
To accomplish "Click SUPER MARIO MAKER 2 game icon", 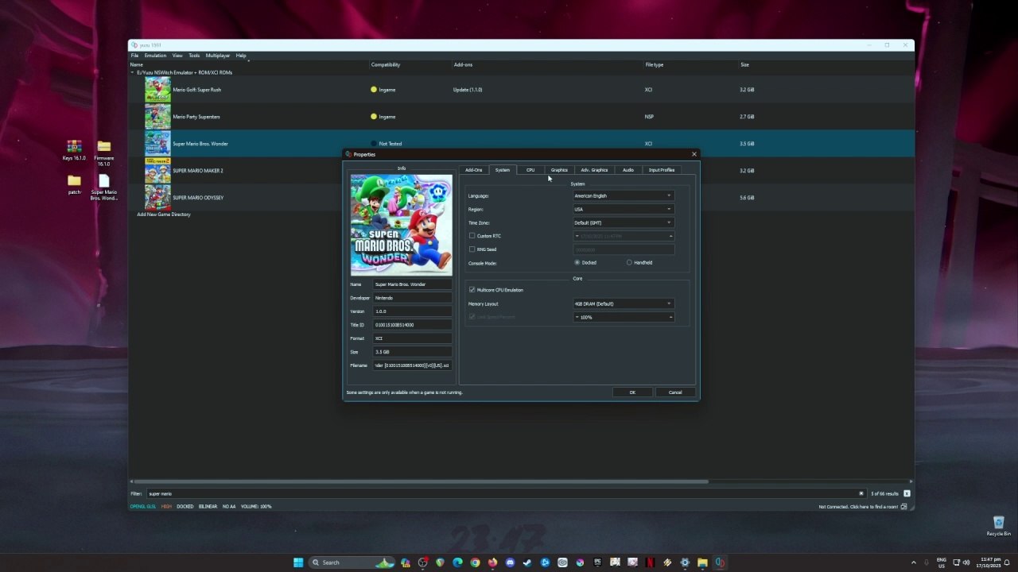I will [x=157, y=171].
